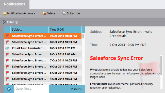Select Salesforce Sync Error subject at 6 Oct 10:04 PM
The image size is (165, 93).
29,66
